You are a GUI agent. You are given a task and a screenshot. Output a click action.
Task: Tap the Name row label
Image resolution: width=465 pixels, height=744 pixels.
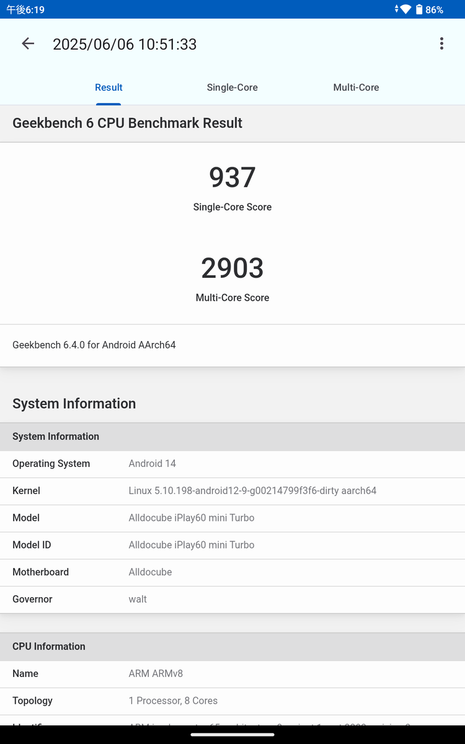coord(25,673)
